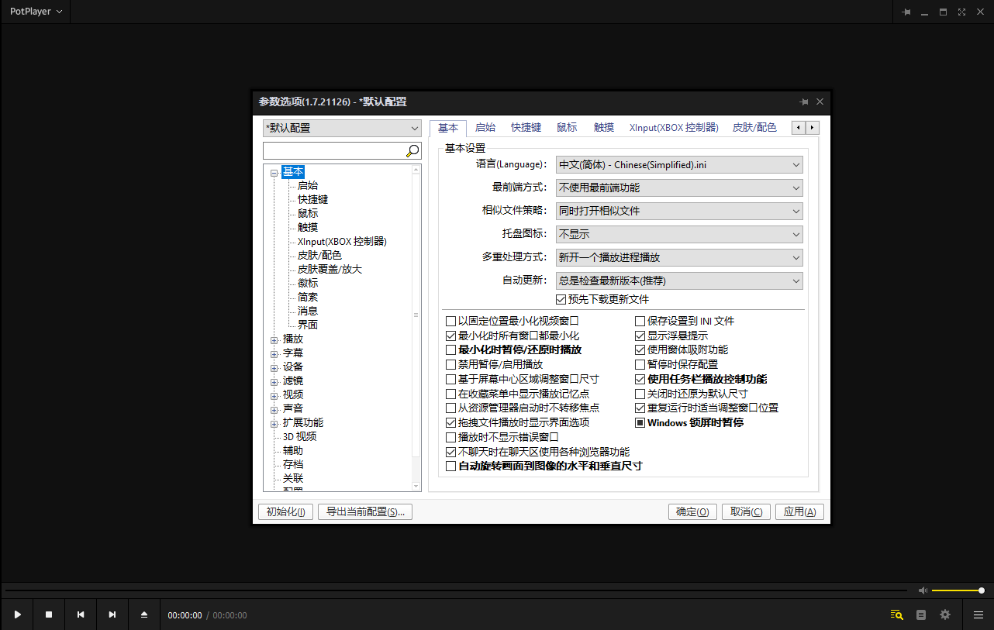Click the 确定(O) button
The height and width of the screenshot is (630, 994).
pos(692,511)
